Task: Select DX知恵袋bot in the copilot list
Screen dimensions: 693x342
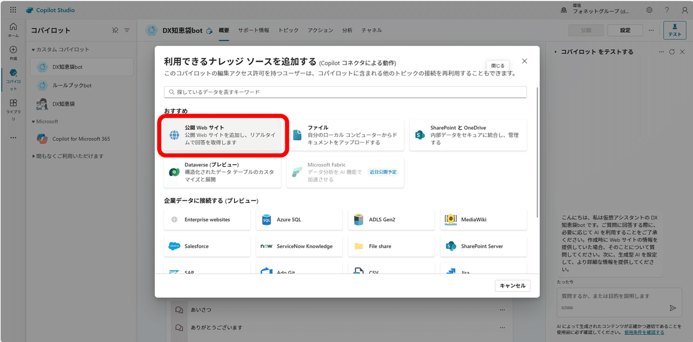Action: pos(82,67)
